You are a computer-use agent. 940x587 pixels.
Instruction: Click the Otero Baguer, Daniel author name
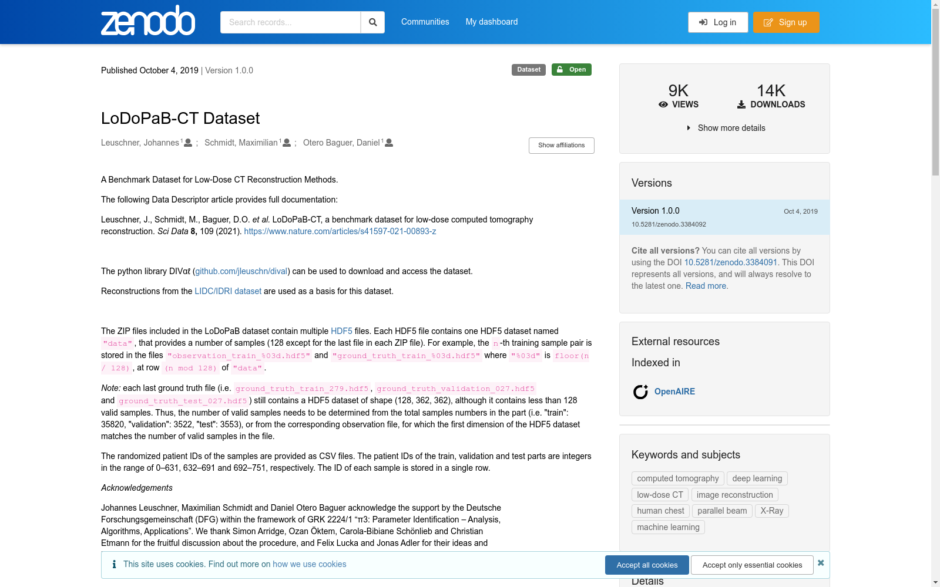[341, 143]
